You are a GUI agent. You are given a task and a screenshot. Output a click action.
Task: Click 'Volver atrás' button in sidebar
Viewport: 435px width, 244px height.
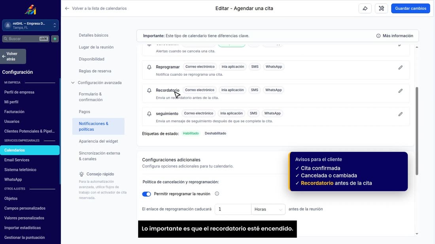click(13, 56)
